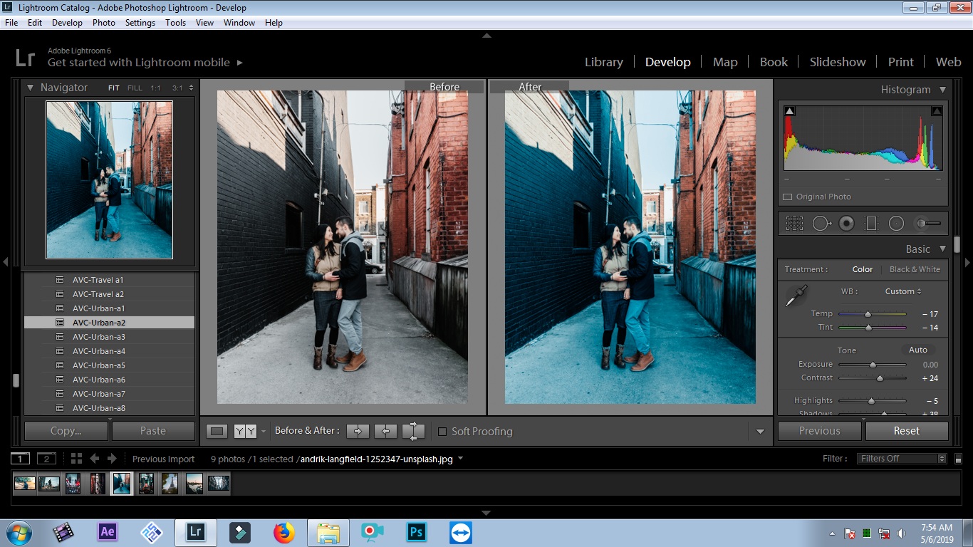Switch to the Library module
Screen dimensions: 973x547
[604, 62]
